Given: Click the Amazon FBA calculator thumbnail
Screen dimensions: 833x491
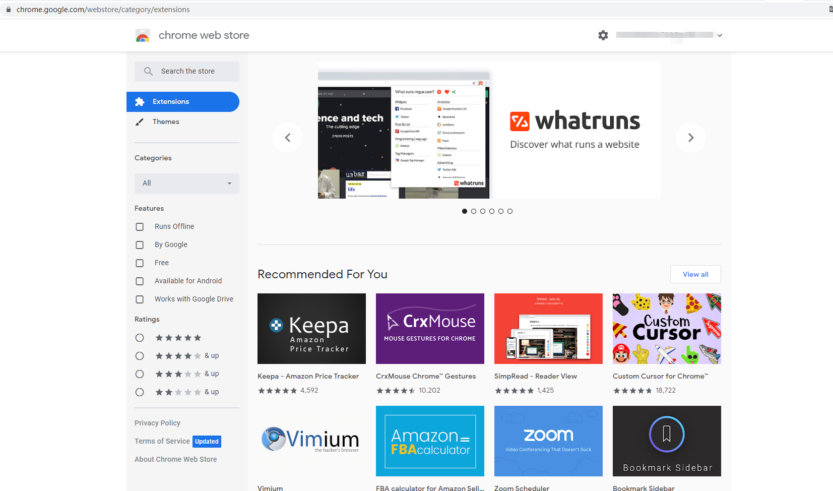Looking at the screenshot, I should (x=430, y=441).
